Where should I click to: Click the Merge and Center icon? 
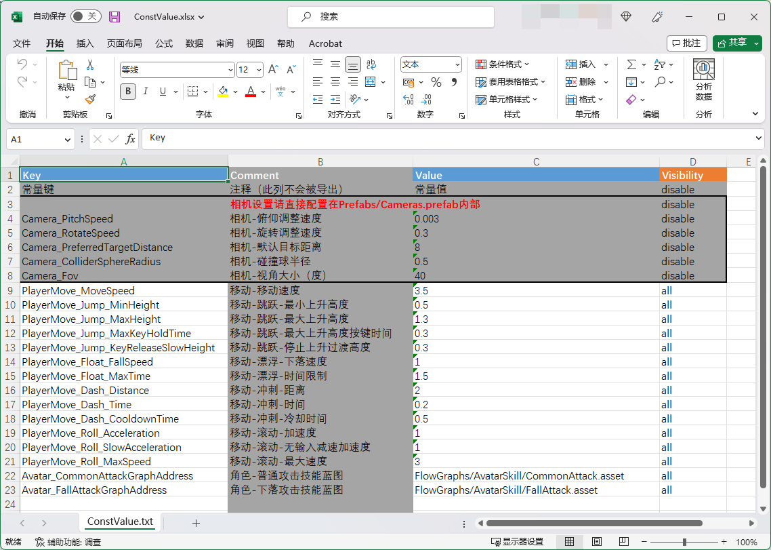pos(371,82)
